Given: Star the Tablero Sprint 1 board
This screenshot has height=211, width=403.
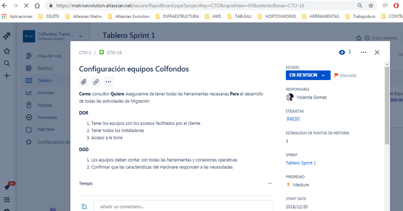Looking at the screenshot, I should coord(359,38).
